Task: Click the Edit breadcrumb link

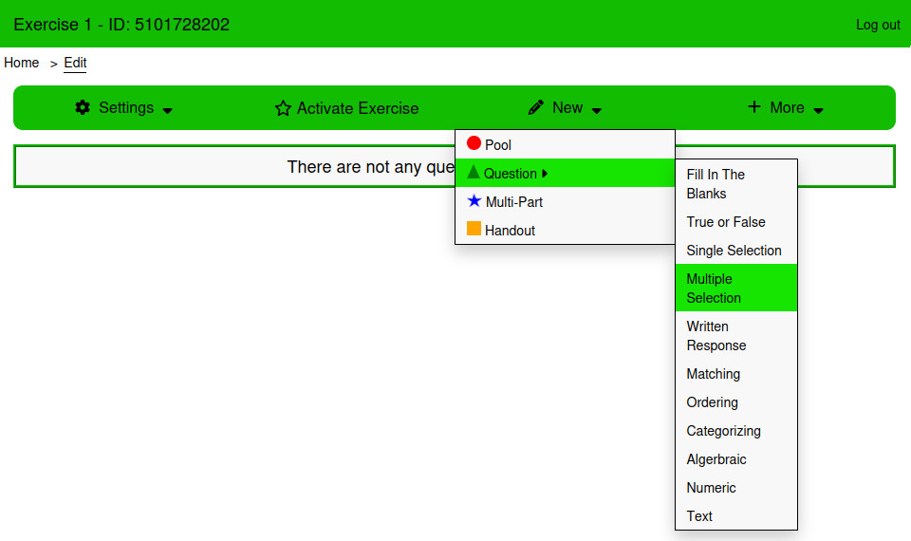Action: click(x=75, y=63)
